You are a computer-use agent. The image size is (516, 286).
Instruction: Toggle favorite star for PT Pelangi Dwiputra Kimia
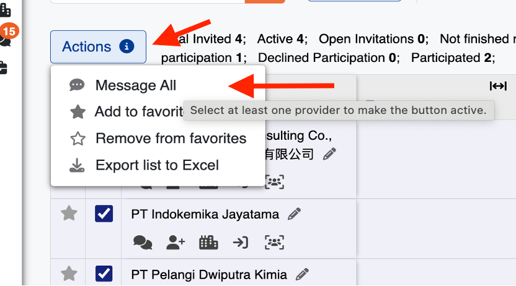69,274
